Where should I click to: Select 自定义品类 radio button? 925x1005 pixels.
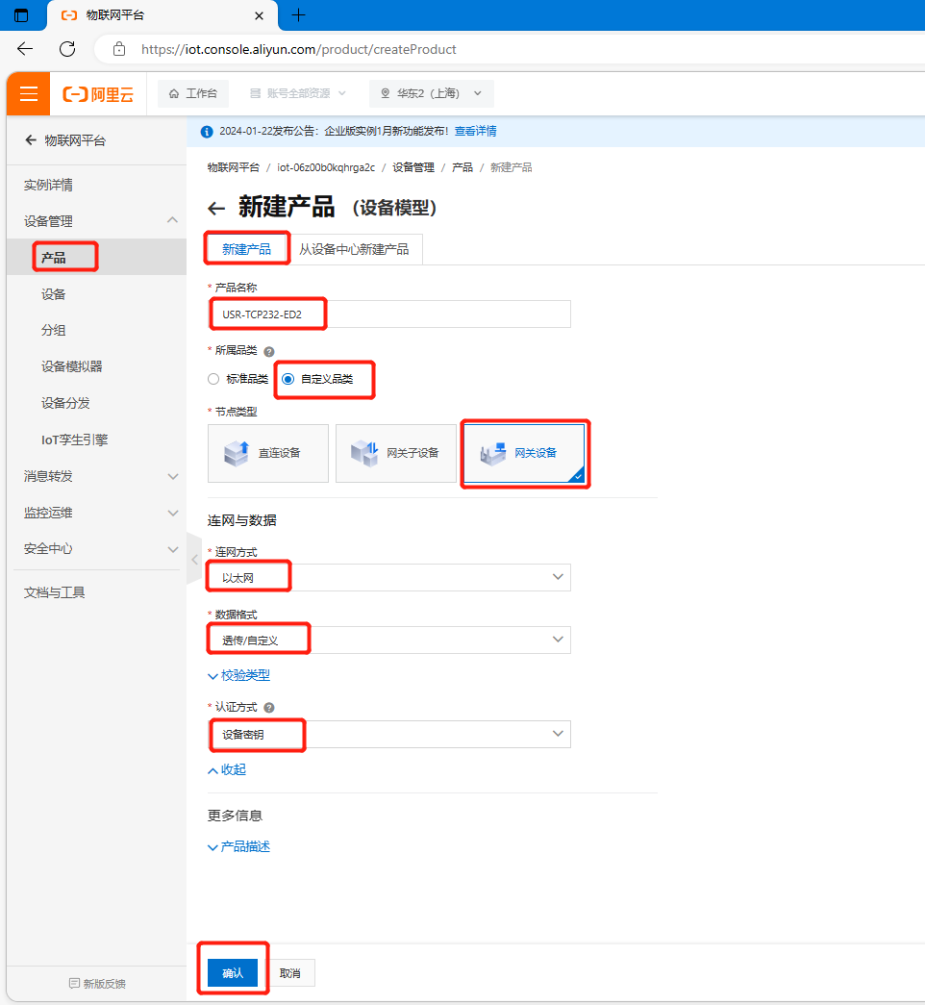pyautogui.click(x=288, y=379)
